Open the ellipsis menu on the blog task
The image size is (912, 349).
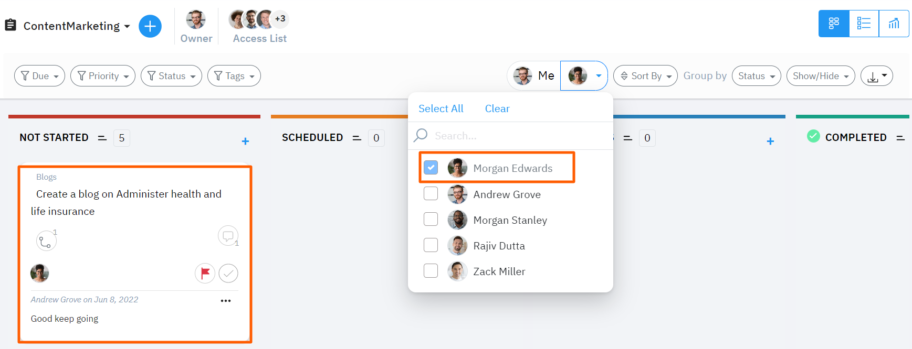pyautogui.click(x=226, y=300)
